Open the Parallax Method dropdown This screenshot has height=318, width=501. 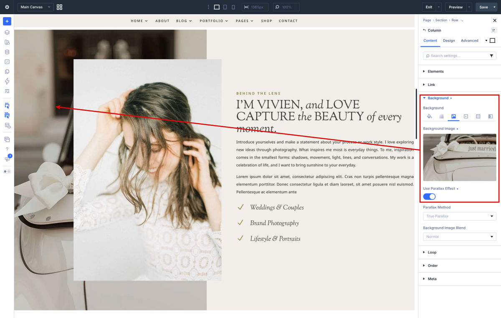(x=460, y=216)
